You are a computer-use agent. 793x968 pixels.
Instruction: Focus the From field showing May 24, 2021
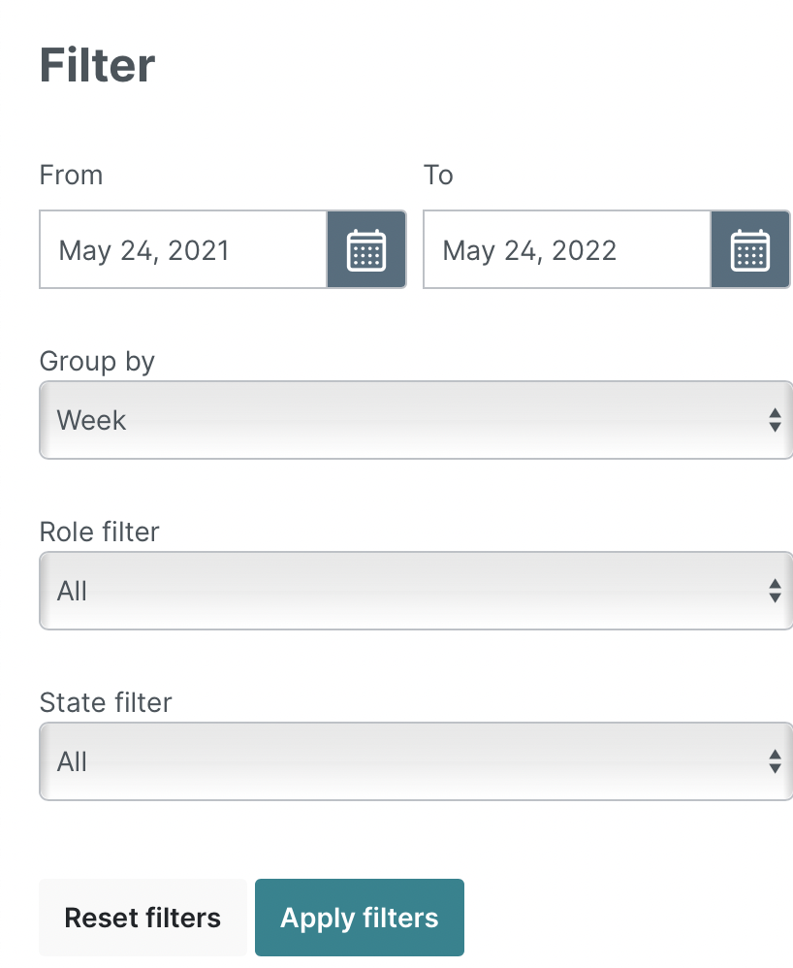pos(183,249)
